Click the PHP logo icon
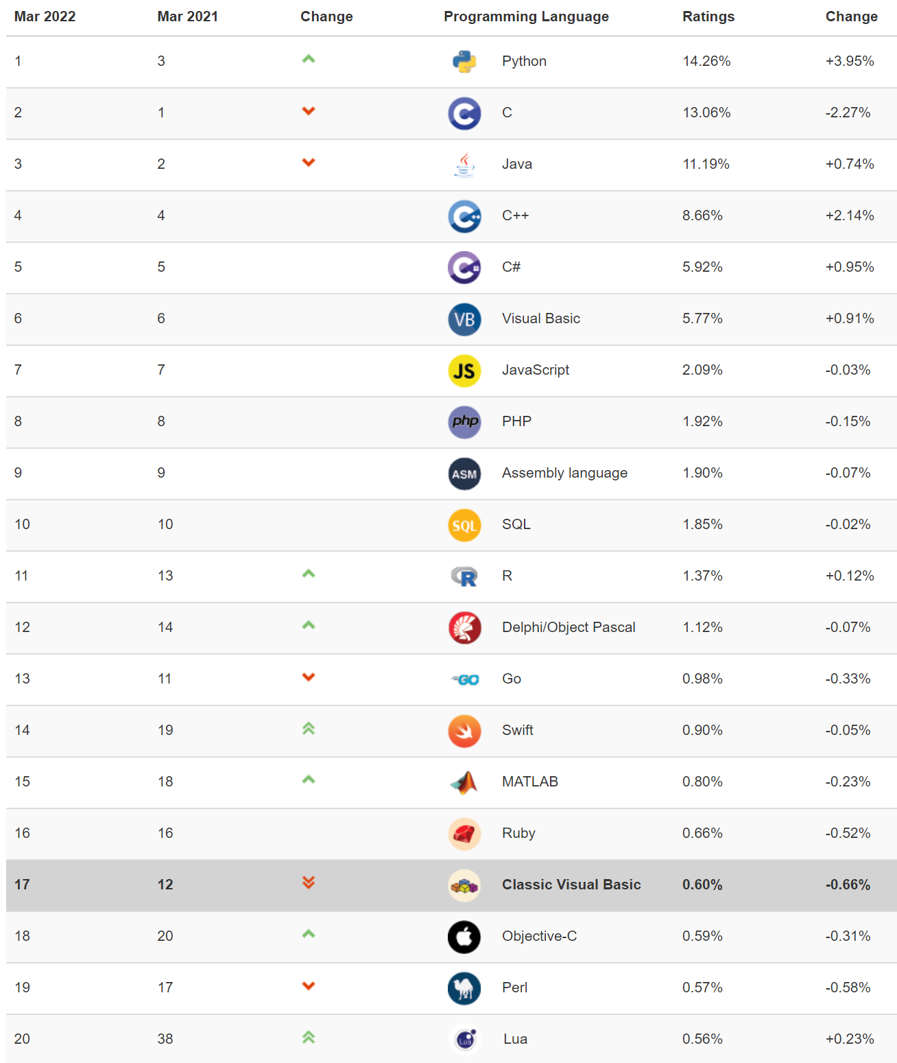Screen dimensions: 897x1063 [464, 422]
